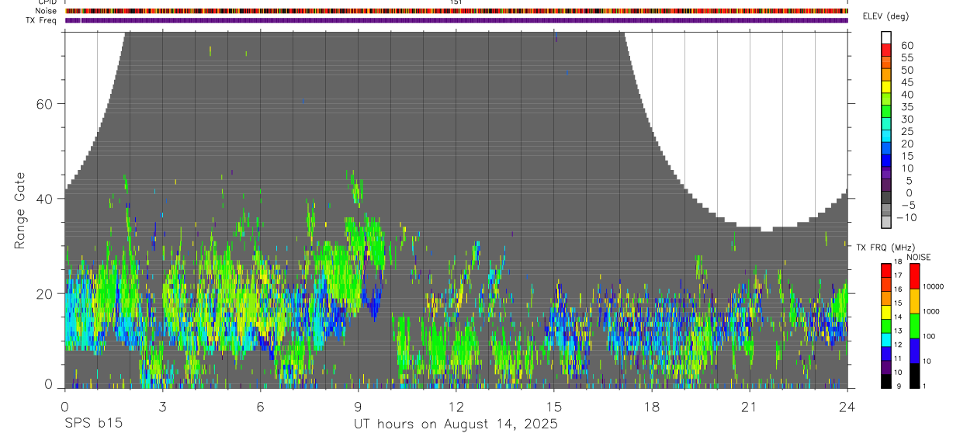
Task: Click the TX Freq strip label
Action: tap(42, 20)
